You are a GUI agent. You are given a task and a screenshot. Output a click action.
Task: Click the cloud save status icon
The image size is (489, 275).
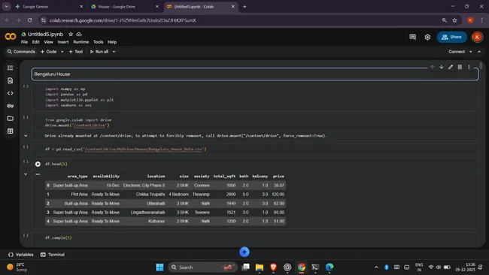tap(79, 35)
